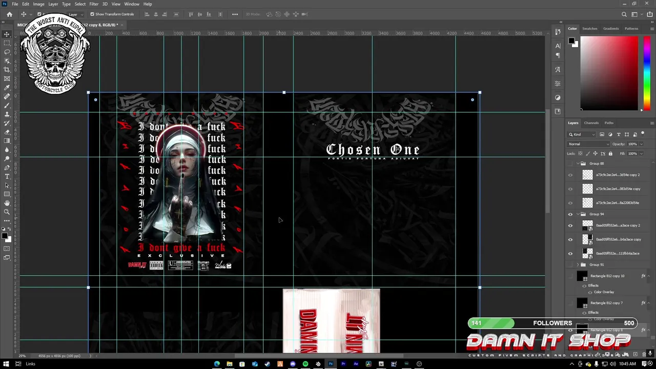This screenshot has width=656, height=369.
Task: Open the Normal blend mode dropdown
Action: click(x=588, y=144)
